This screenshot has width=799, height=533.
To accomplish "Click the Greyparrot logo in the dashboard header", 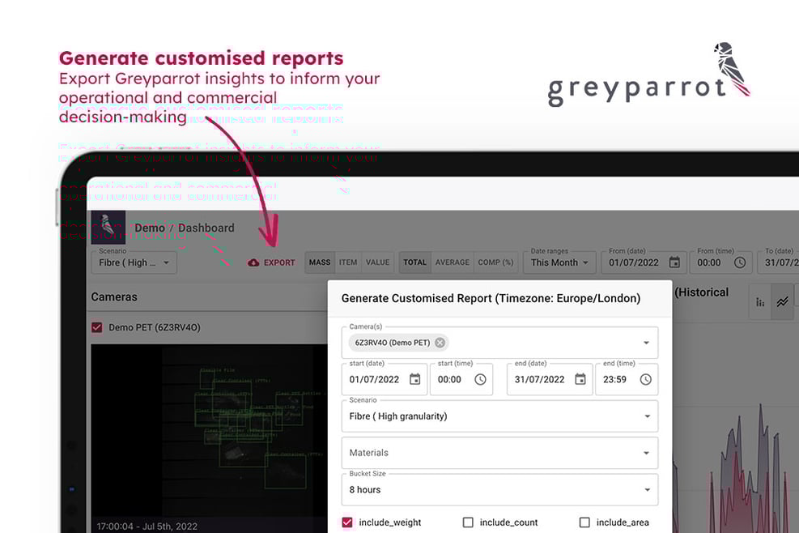I will pos(108,227).
